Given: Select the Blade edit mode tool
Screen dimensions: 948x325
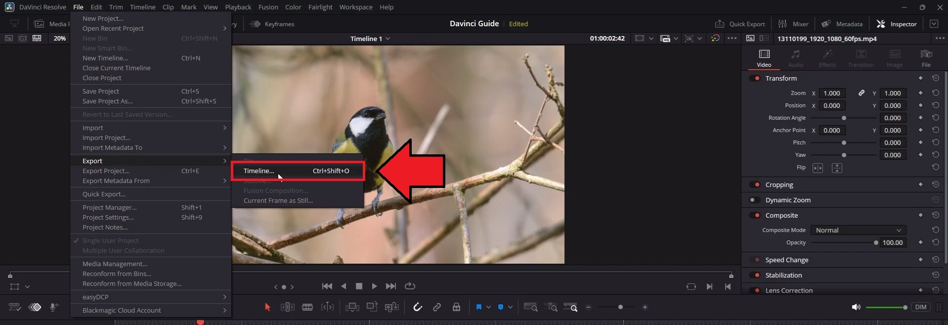Looking at the screenshot, I should tap(307, 307).
